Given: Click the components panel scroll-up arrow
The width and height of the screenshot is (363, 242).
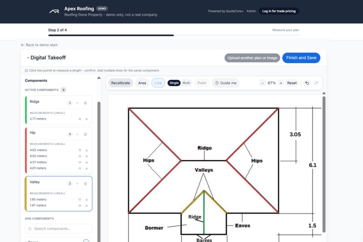Looking at the screenshot, I should tap(99, 78).
